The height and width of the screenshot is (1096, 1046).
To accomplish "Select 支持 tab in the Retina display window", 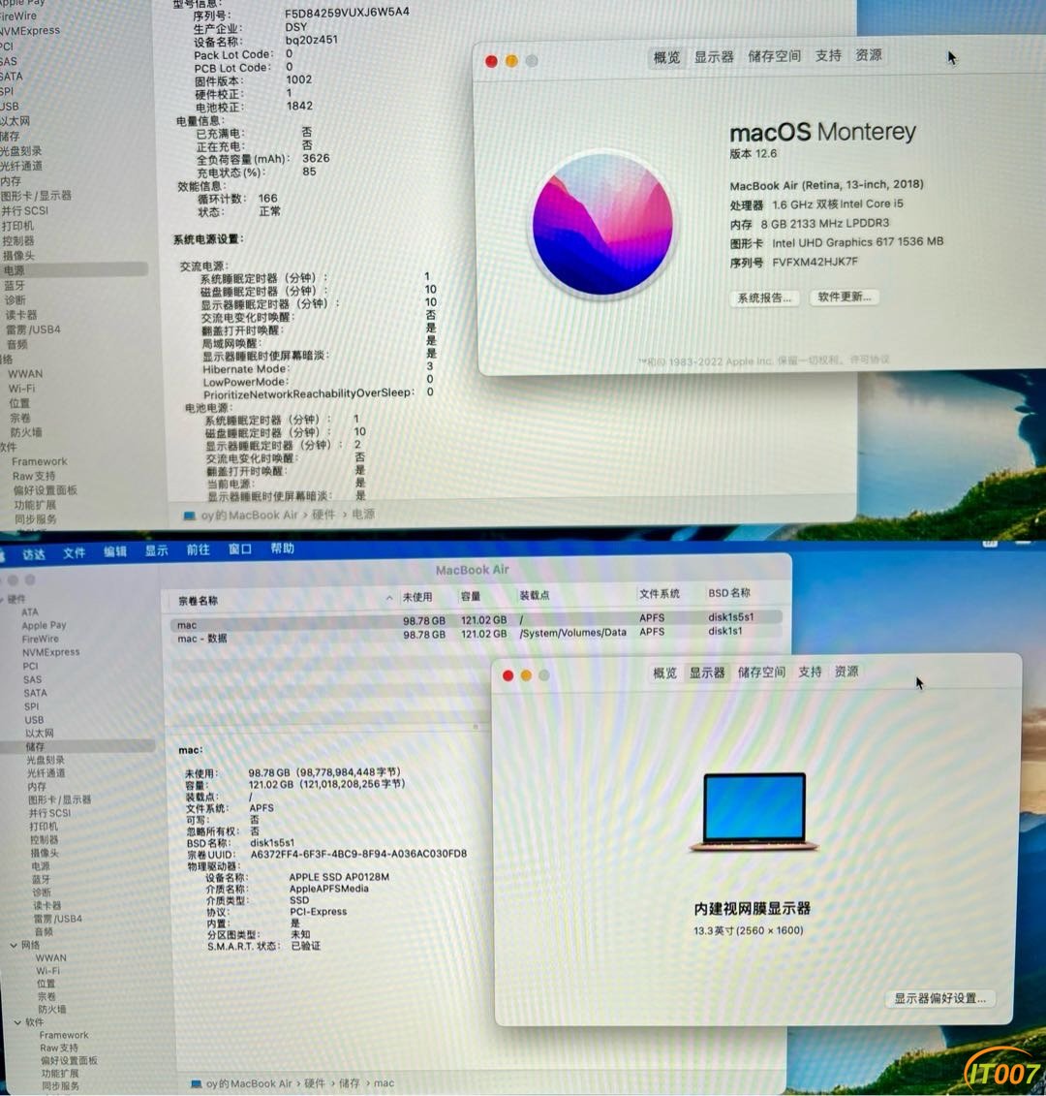I will (x=810, y=672).
